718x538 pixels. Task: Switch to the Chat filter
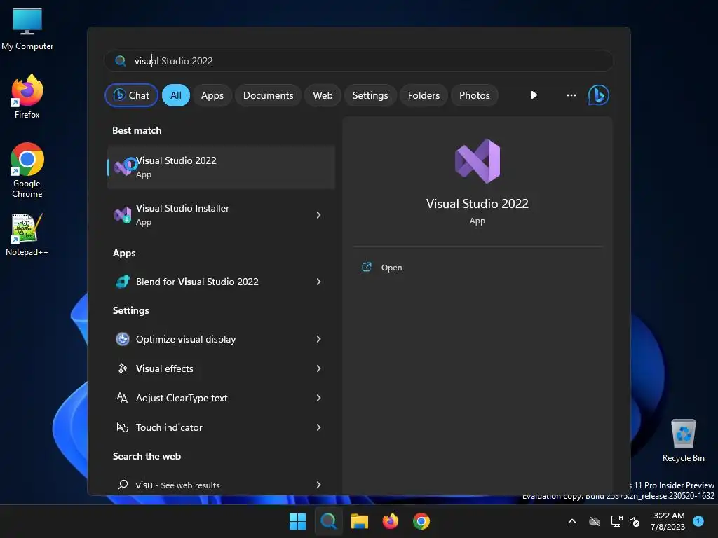pos(131,95)
